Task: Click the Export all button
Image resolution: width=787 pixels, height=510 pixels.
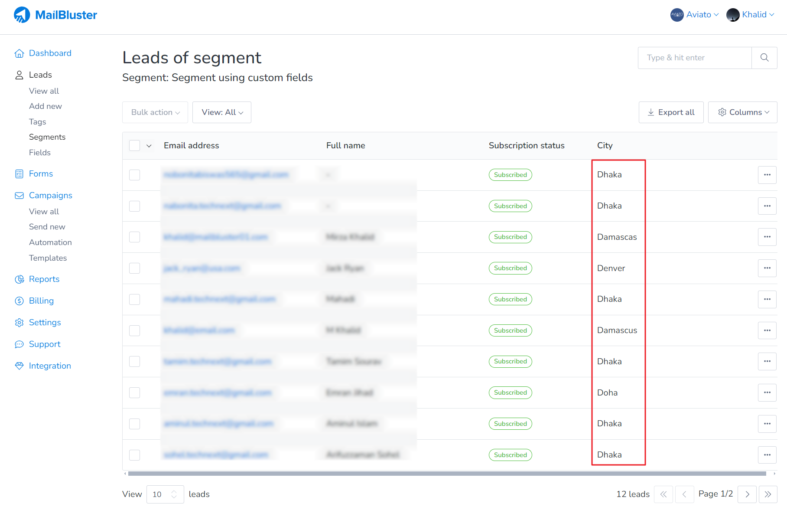Action: pos(671,112)
